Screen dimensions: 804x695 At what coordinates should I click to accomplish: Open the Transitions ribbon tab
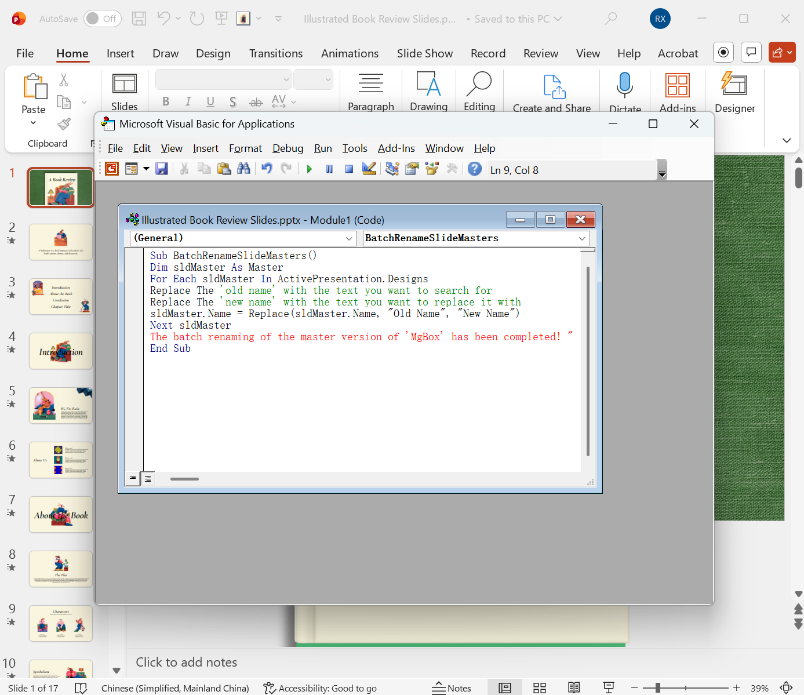[x=275, y=53]
